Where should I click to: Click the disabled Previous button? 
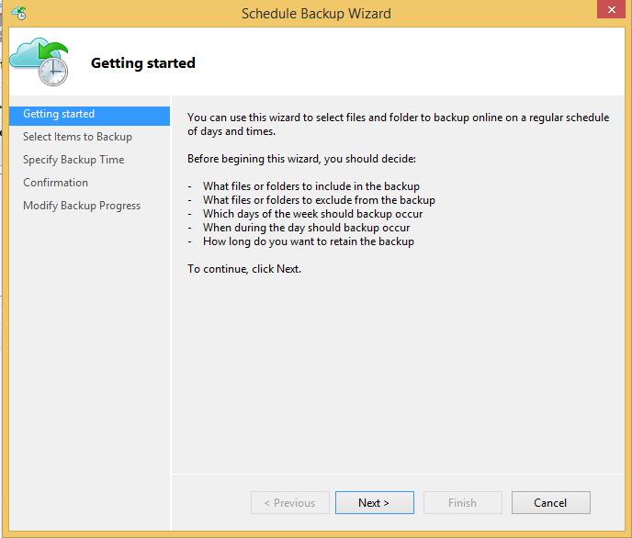pos(289,502)
